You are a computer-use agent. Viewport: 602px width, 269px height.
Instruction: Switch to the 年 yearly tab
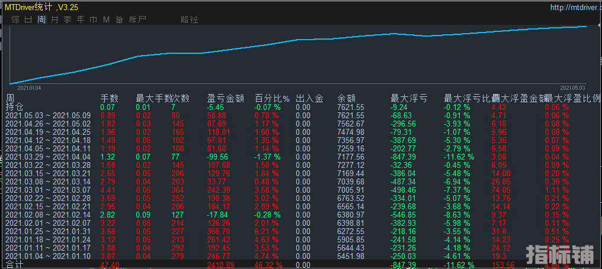click(x=81, y=20)
